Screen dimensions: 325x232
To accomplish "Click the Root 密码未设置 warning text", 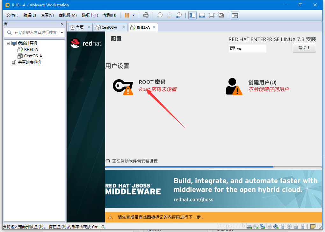I will pos(158,89).
